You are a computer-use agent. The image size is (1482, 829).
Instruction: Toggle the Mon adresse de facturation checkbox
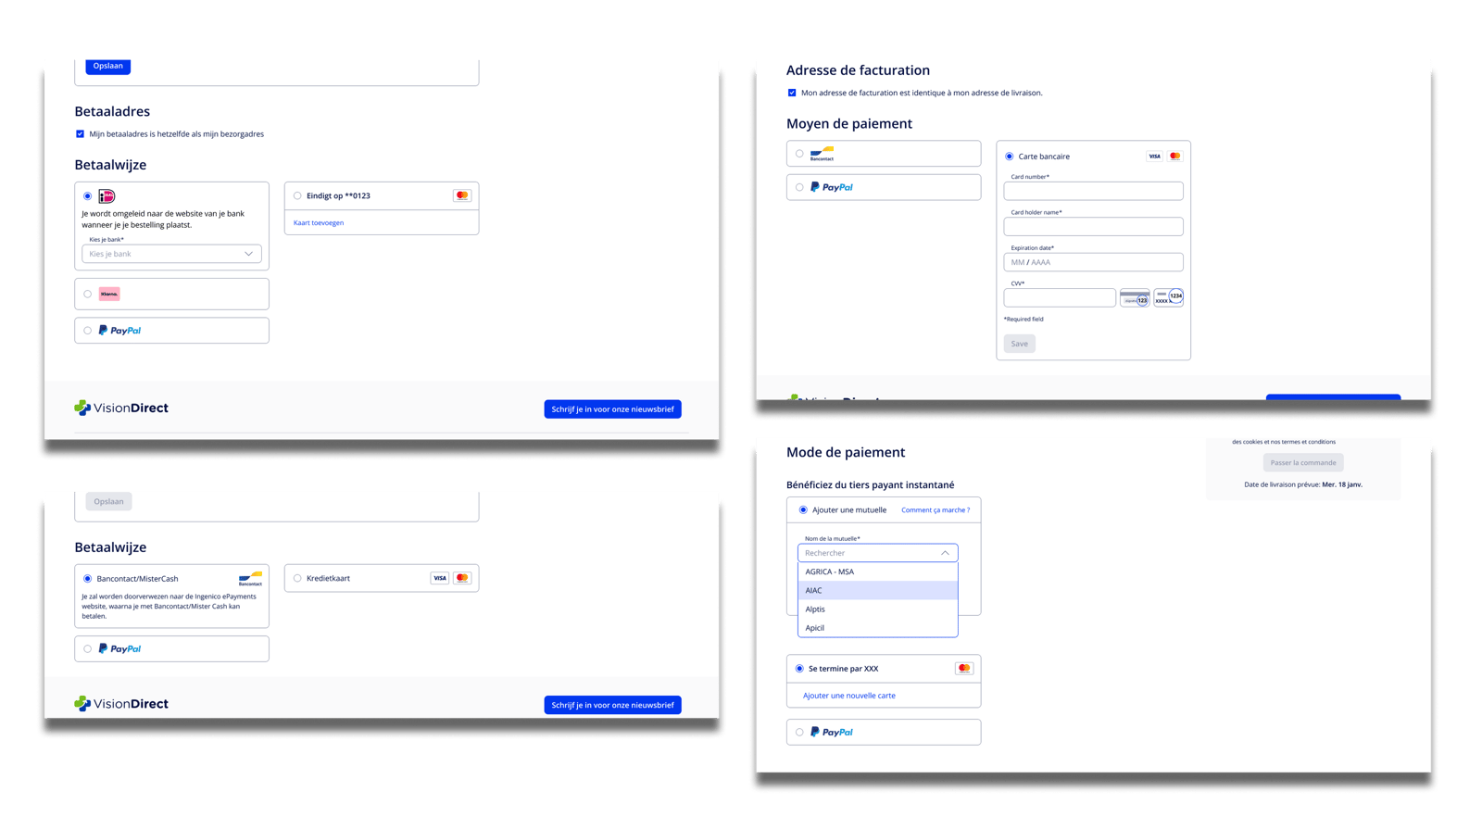point(792,93)
